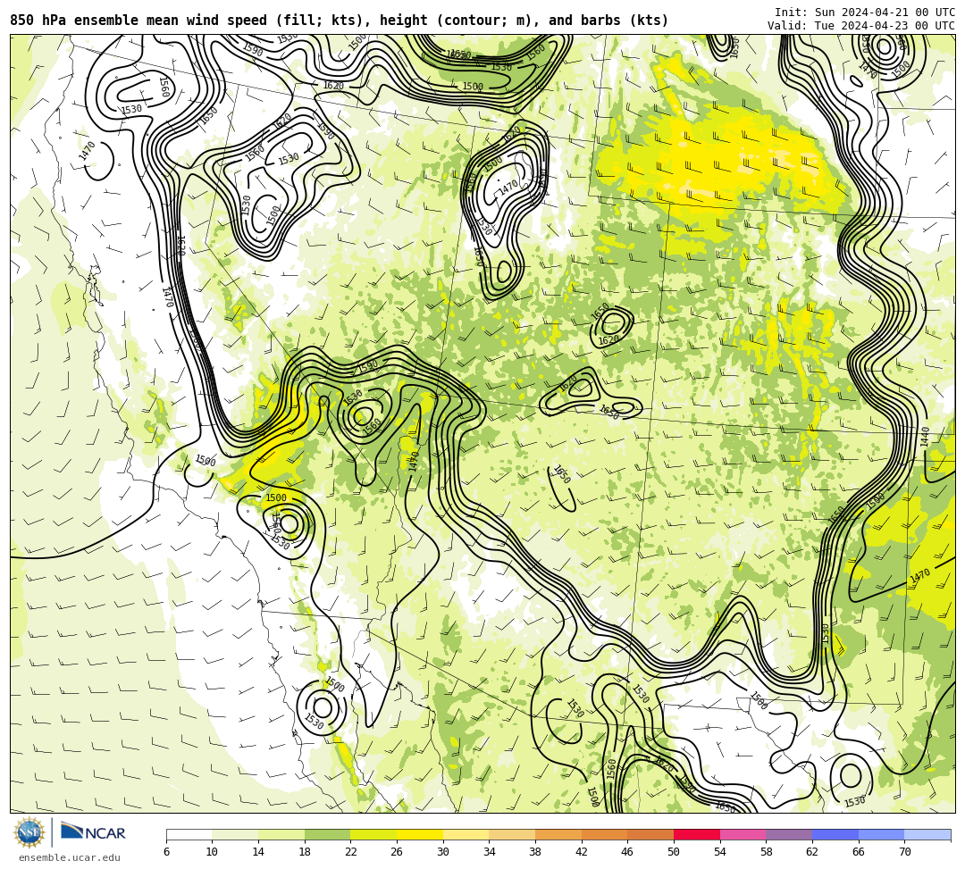Click colorbar tick label 30
This screenshot has width=965, height=869.
443,852
